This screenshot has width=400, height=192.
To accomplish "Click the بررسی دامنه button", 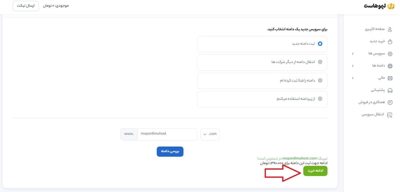I will click(x=170, y=151).
